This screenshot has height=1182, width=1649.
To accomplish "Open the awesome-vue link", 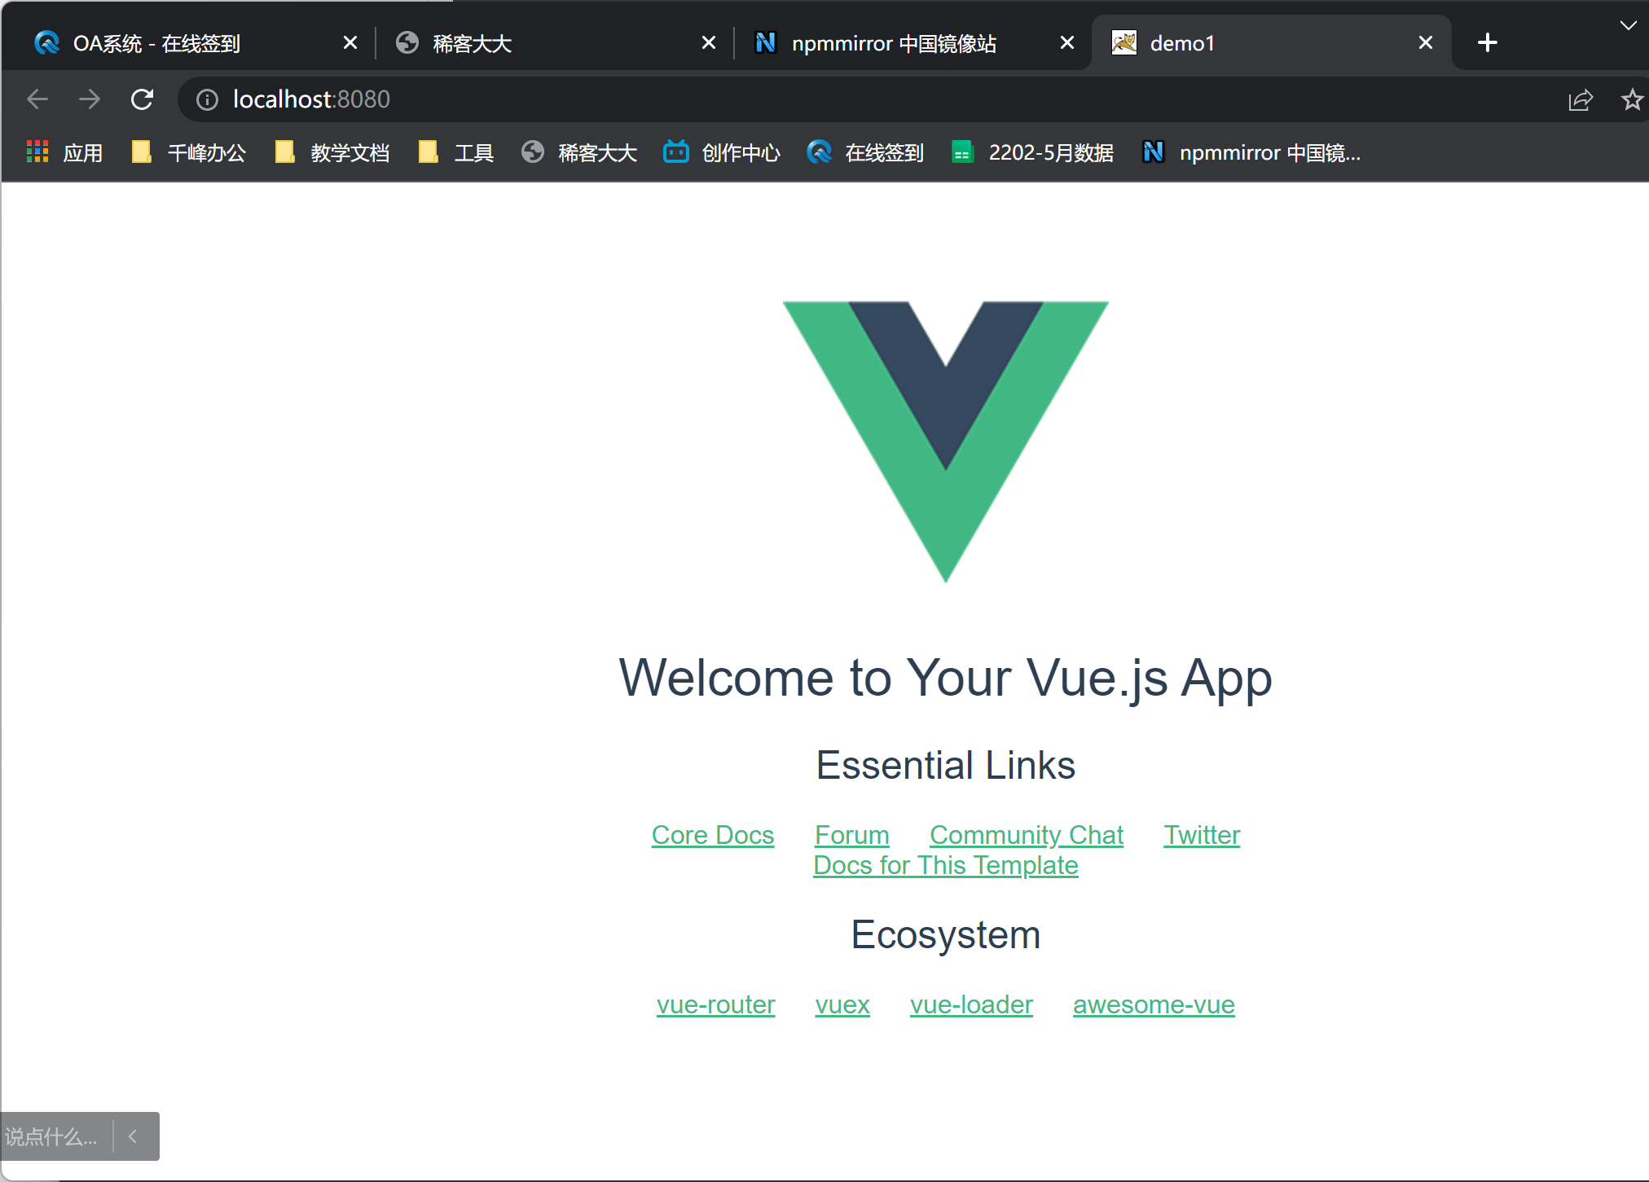I will point(1154,1004).
